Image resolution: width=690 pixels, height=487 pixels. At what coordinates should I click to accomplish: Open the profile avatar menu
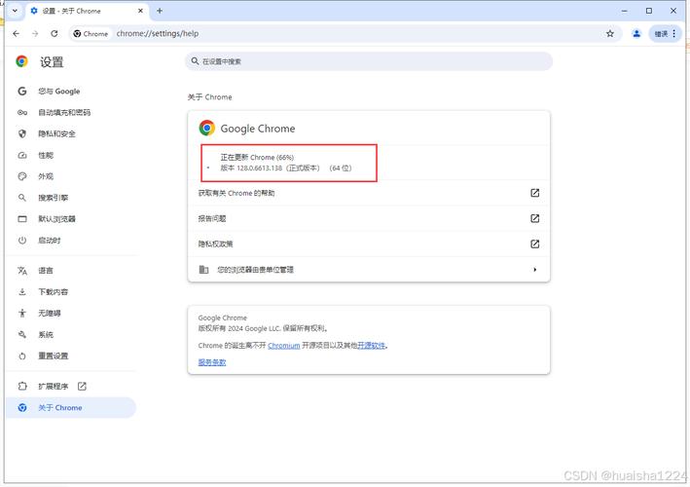tap(636, 33)
